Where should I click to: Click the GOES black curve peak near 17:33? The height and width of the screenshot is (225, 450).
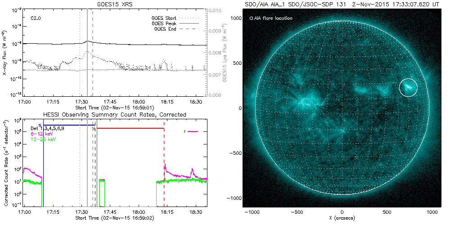click(88, 41)
